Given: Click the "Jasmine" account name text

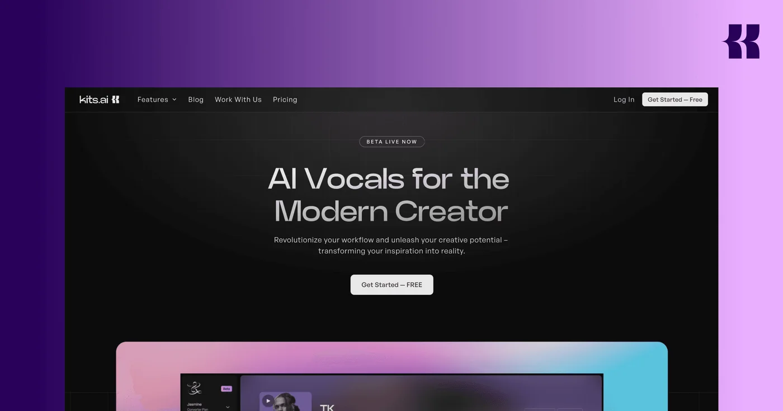Looking at the screenshot, I should [x=194, y=404].
